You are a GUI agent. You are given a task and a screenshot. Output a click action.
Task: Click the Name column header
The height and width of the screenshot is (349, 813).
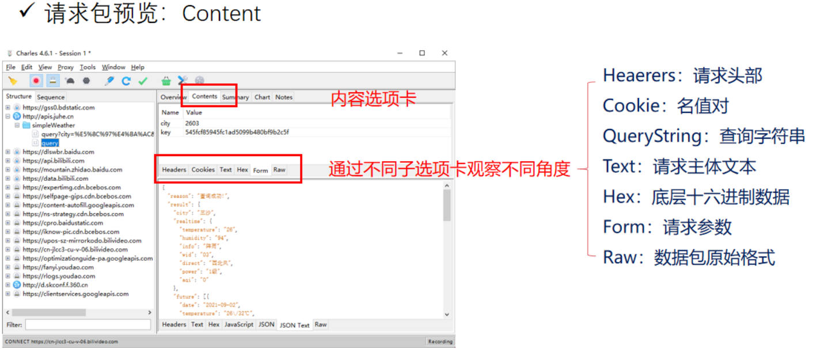(170, 113)
